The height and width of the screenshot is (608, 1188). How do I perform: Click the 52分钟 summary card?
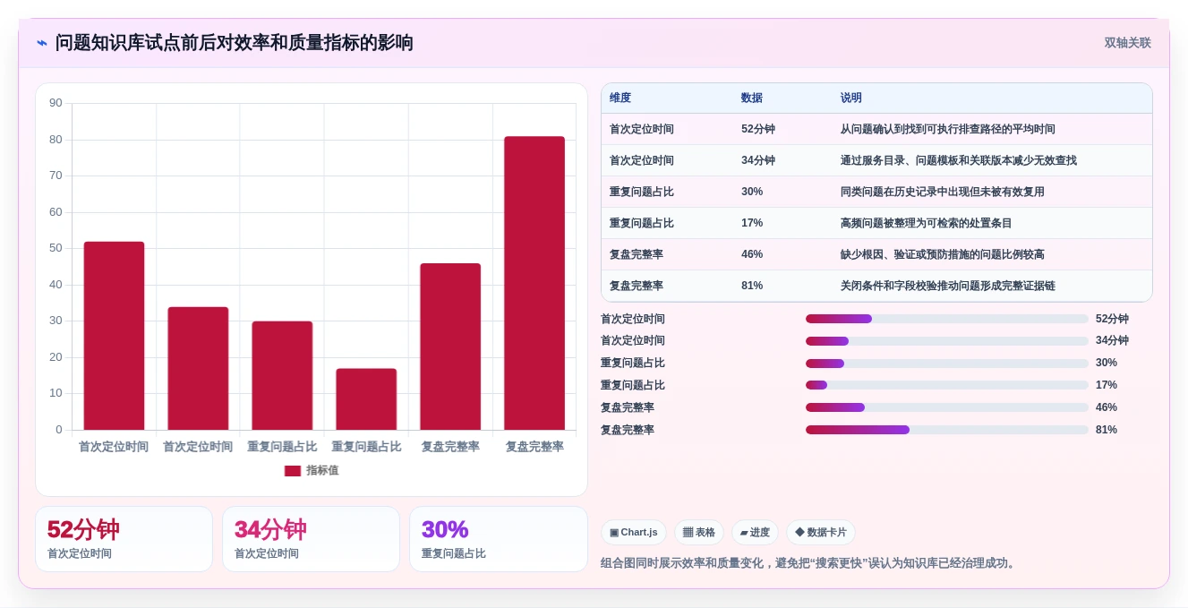tap(124, 539)
